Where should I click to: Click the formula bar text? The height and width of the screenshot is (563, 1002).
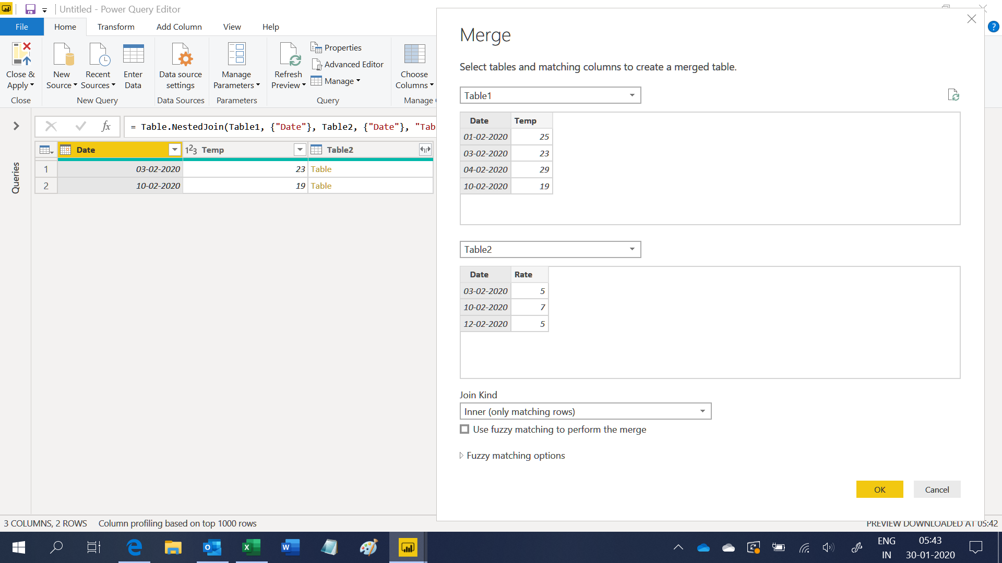pos(282,127)
